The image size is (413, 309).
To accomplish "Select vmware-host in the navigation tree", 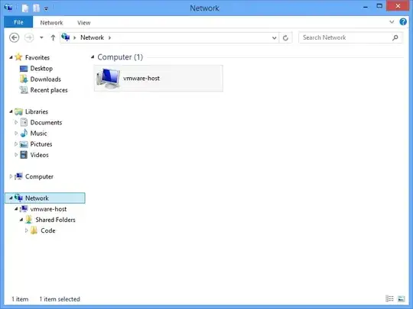I will click(48, 209).
